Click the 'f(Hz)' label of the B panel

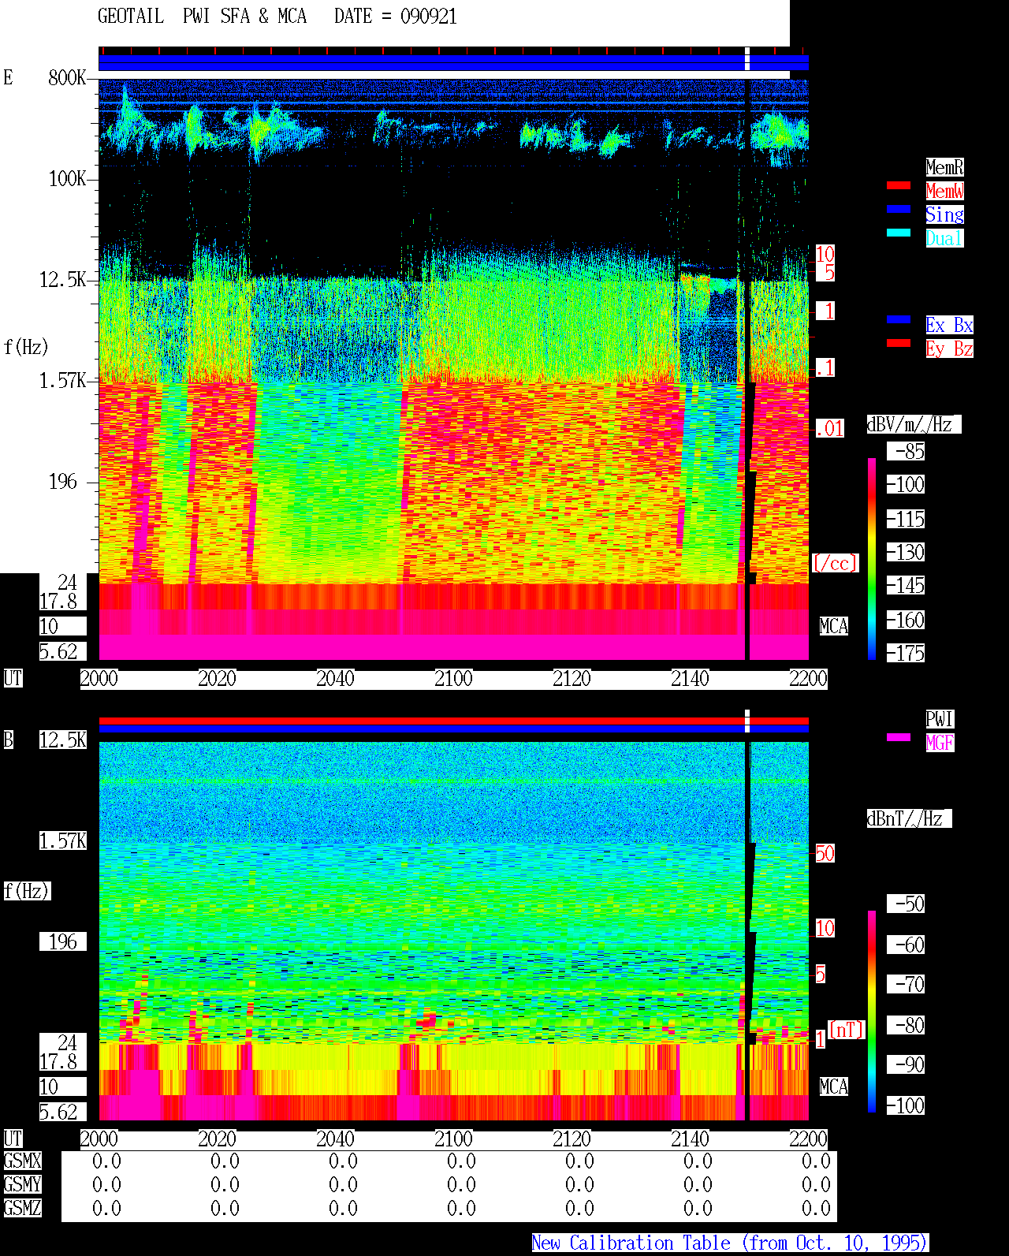coord(26,891)
